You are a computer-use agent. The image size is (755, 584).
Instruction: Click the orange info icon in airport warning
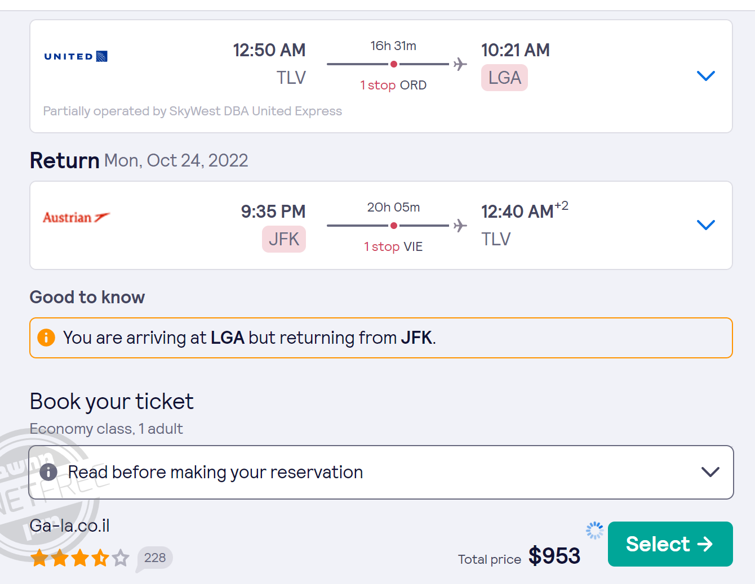tap(46, 338)
